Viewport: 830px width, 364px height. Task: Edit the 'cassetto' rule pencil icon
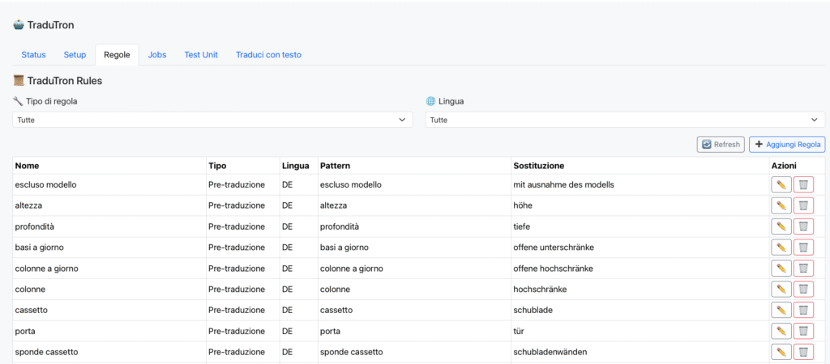point(781,310)
